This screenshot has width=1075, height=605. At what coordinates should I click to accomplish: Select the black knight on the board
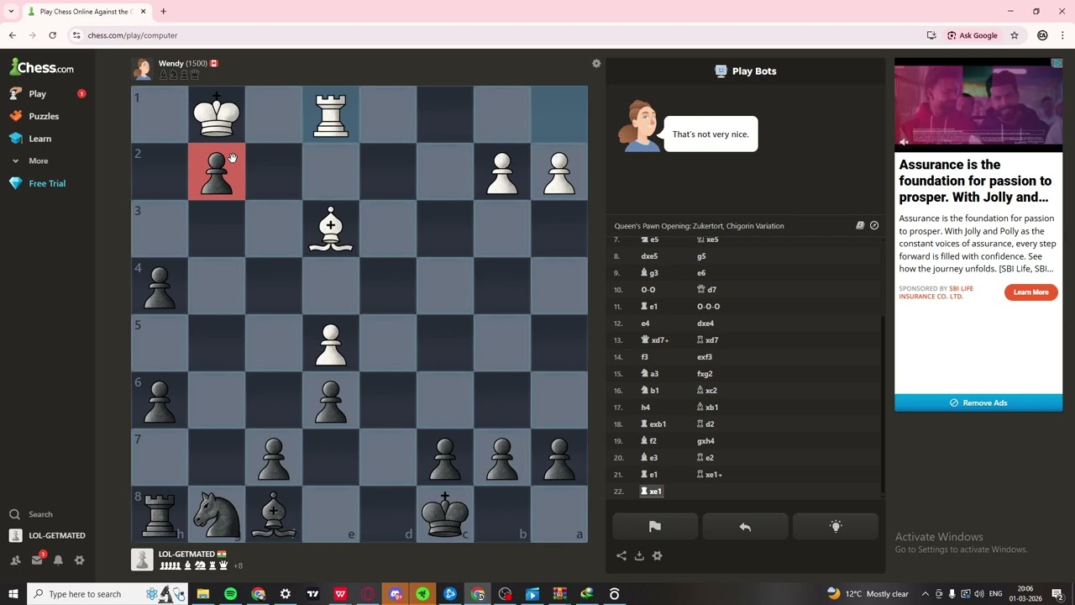[x=217, y=514]
